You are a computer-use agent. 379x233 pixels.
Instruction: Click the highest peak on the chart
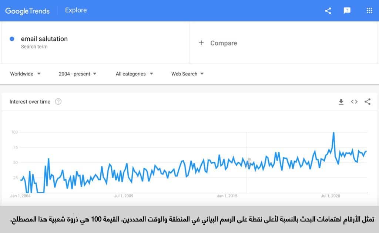coord(333,133)
